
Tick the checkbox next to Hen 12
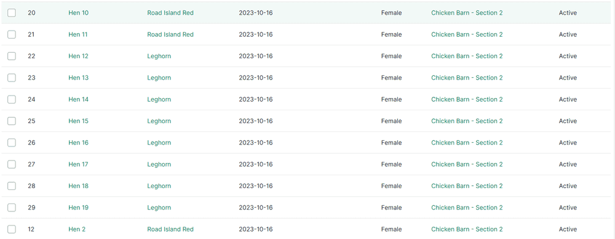[x=12, y=56]
